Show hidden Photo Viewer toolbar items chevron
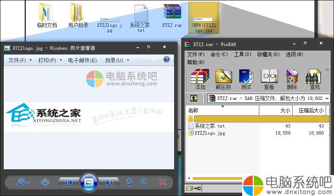 (x=154, y=60)
